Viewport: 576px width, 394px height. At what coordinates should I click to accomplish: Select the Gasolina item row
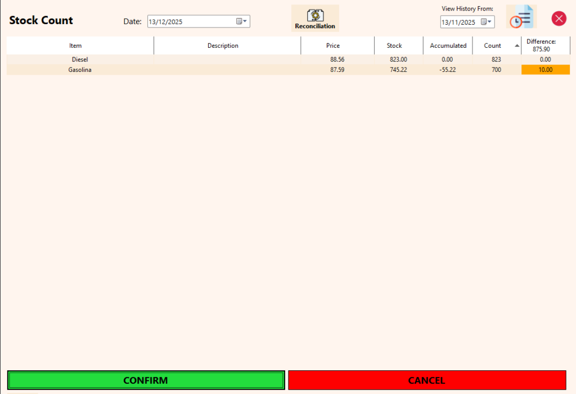click(x=80, y=70)
